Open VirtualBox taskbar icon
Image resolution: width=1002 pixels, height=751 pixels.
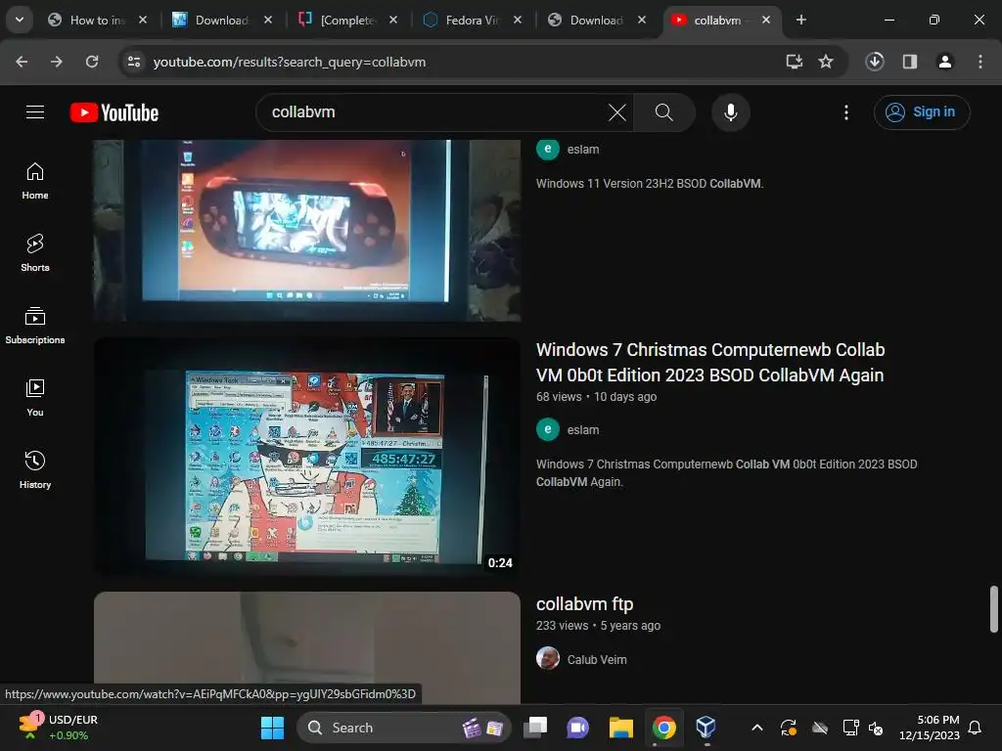(x=706, y=728)
